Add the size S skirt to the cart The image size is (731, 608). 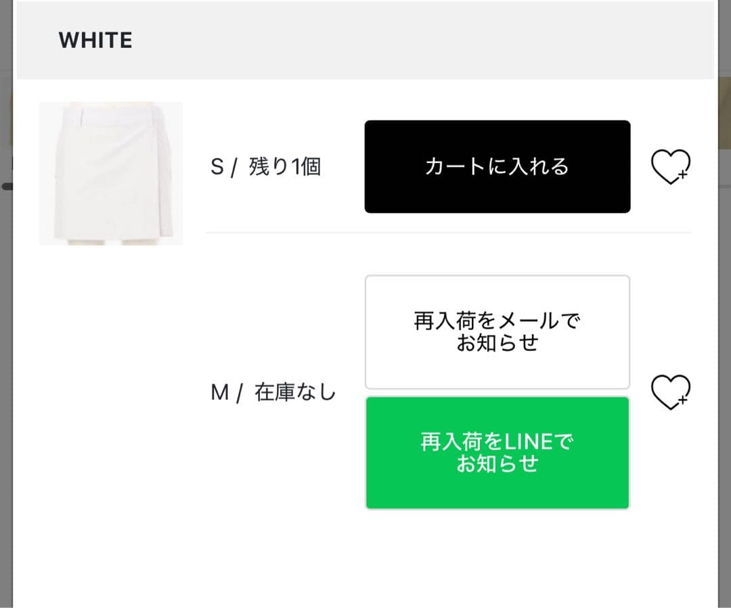click(x=497, y=165)
